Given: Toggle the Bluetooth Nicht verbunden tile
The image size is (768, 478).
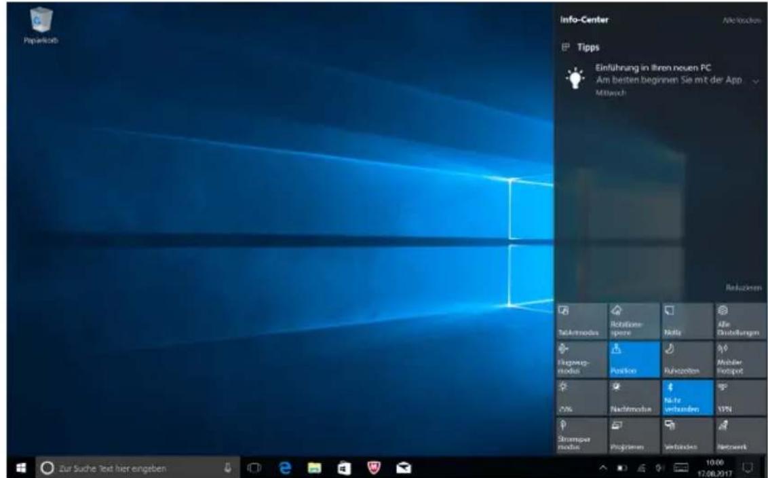Looking at the screenshot, I should (x=687, y=398).
